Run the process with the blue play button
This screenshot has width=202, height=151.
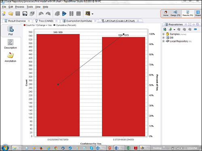click(64, 14)
